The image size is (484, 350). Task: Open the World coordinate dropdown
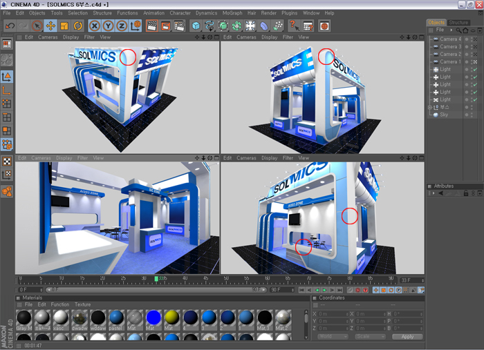[333, 336]
